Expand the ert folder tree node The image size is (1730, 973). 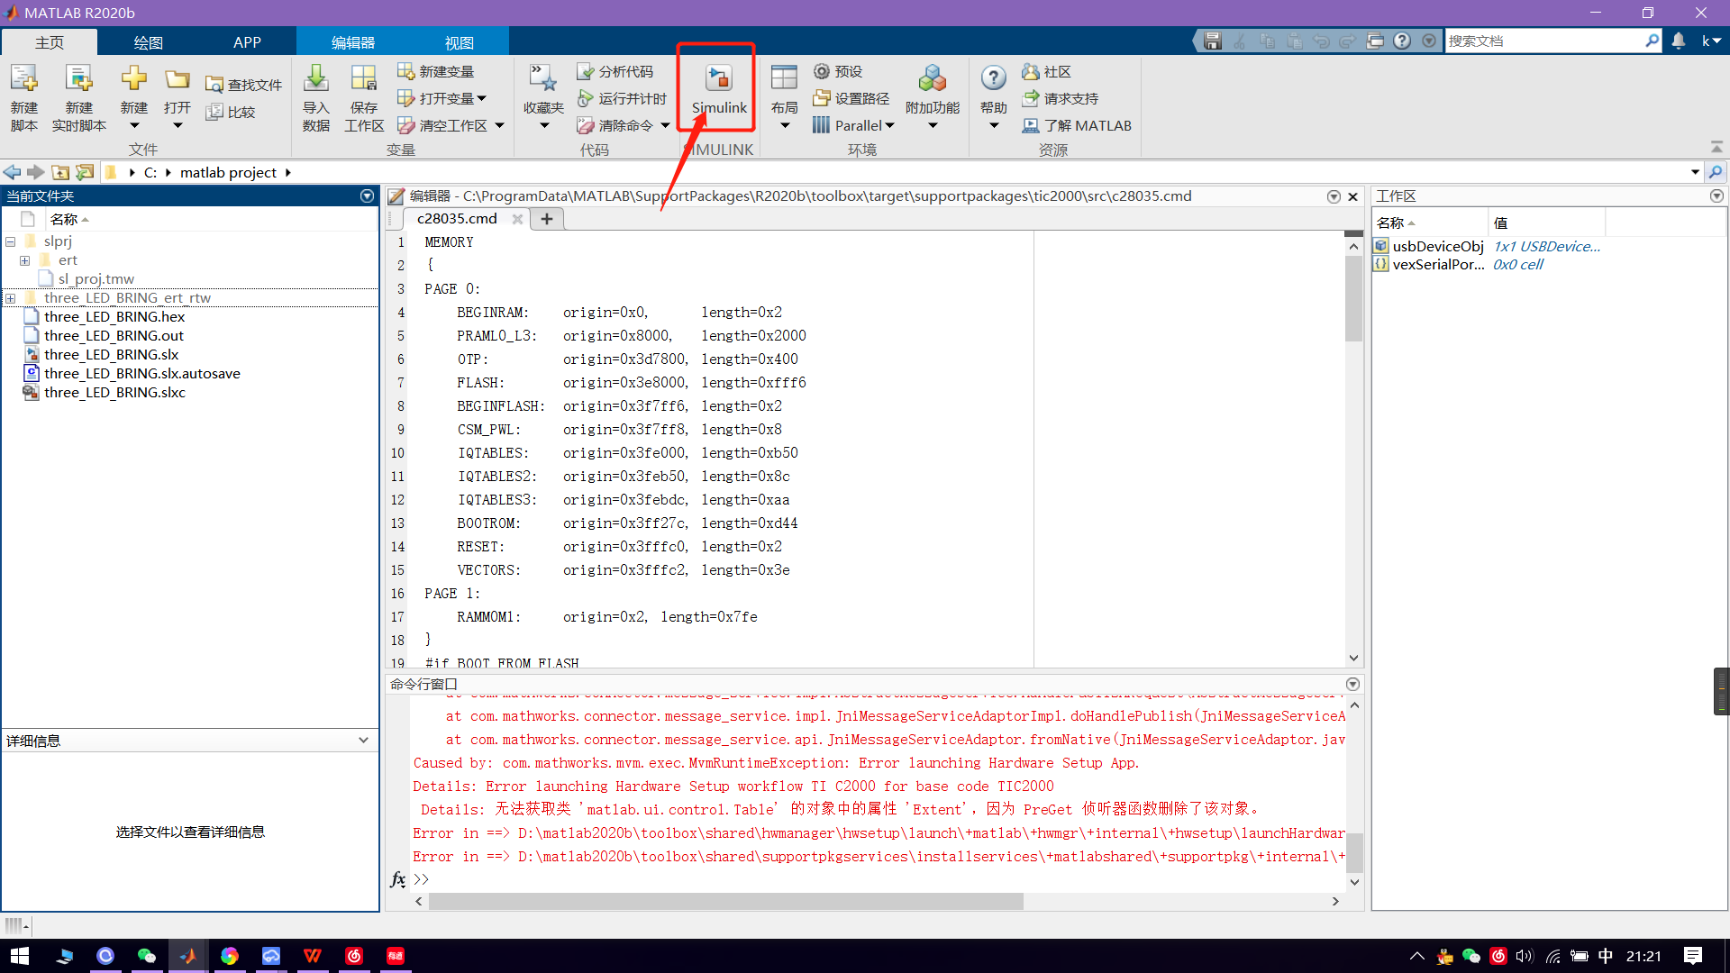25,260
